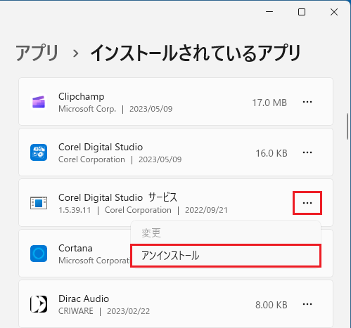Click the date 2022/09/21
This screenshot has width=351, height=328.
click(x=206, y=210)
